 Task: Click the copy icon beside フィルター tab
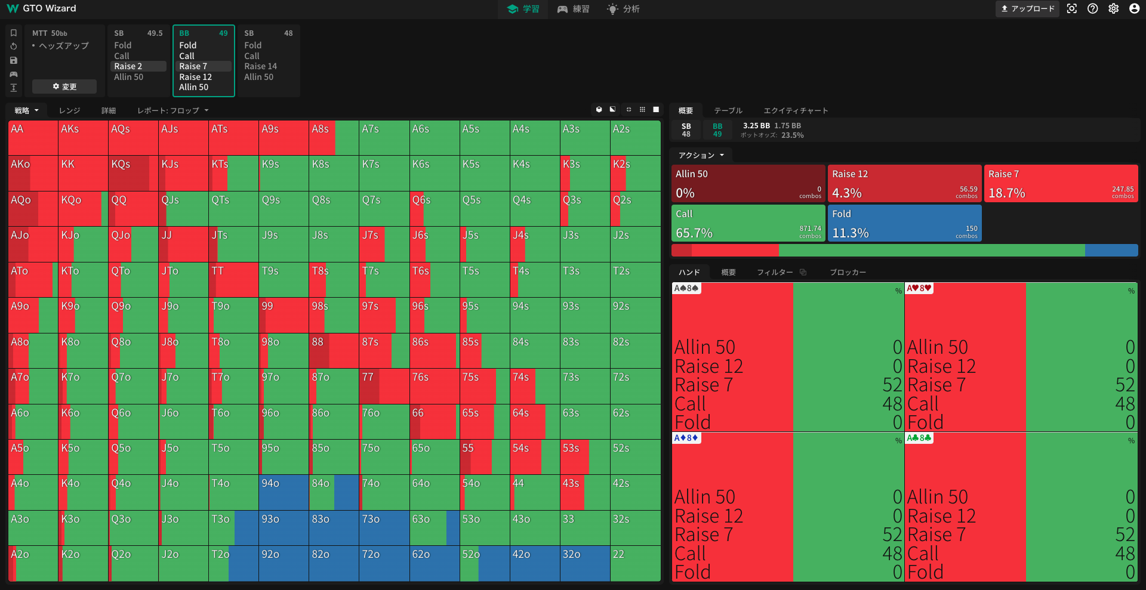[x=803, y=272]
